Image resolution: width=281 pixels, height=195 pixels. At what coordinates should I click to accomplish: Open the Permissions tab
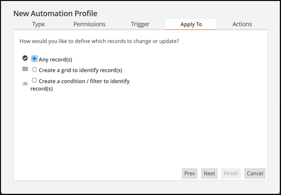pyautogui.click(x=89, y=24)
